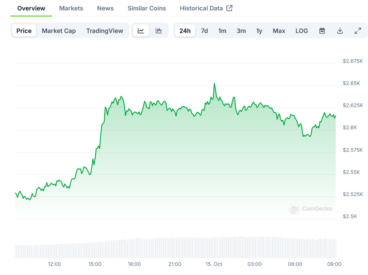The width and height of the screenshot is (368, 275).
Task: Select the Overview tab
Action: tap(31, 8)
